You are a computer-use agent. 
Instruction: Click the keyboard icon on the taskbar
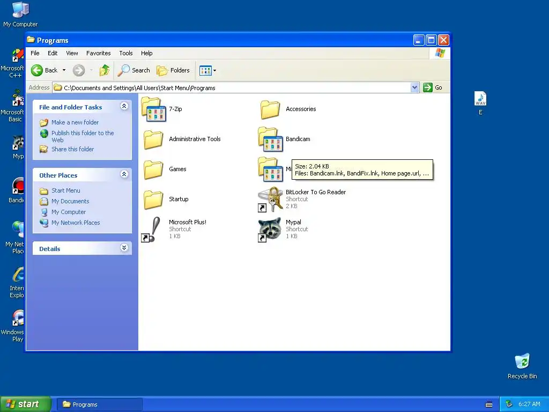point(489,404)
